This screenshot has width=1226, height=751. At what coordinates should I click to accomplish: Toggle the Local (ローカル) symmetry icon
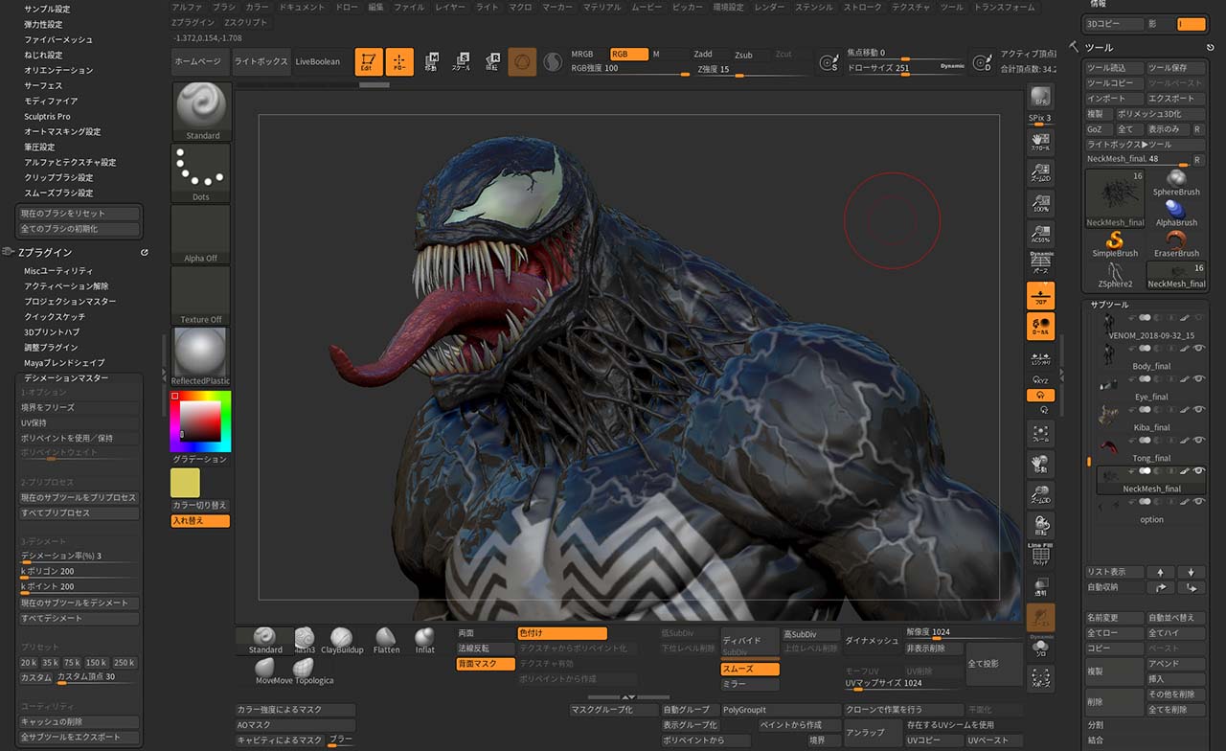tap(1040, 326)
